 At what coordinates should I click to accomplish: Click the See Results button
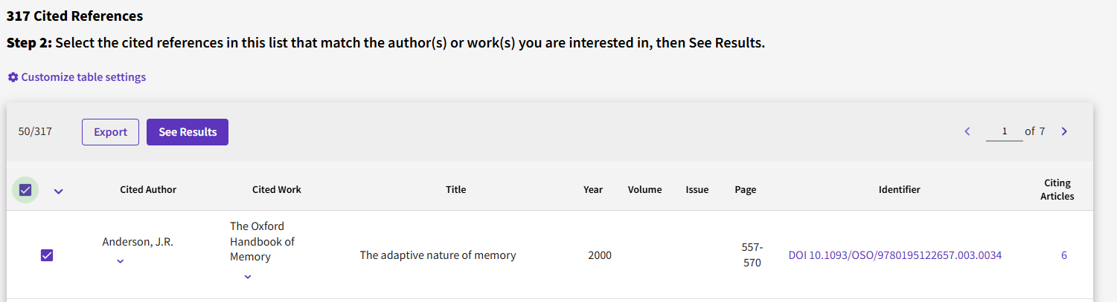pyautogui.click(x=188, y=132)
